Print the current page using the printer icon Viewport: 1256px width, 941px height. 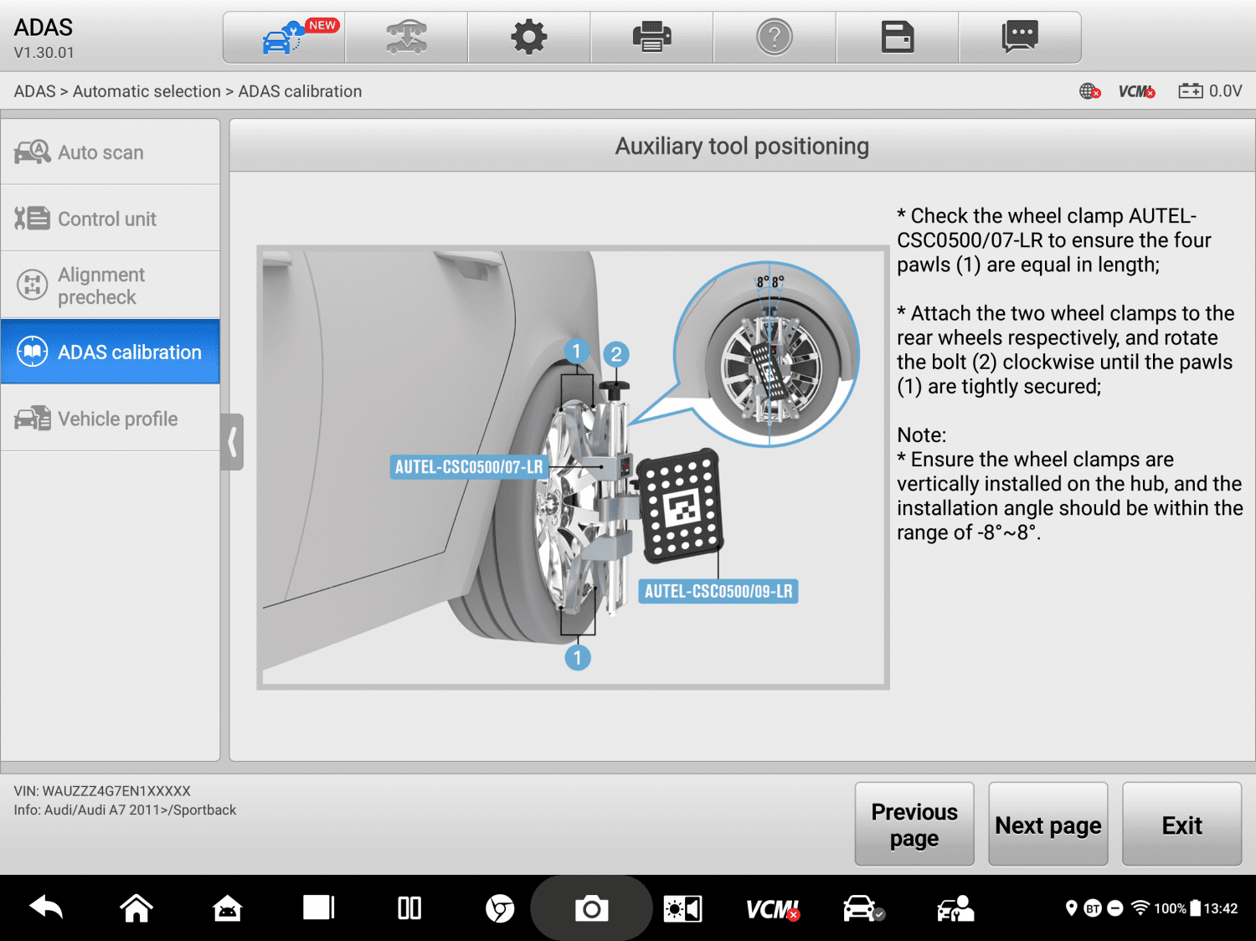pyautogui.click(x=651, y=37)
